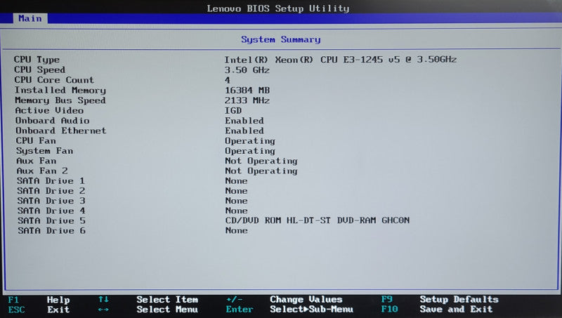
Task: Select the CPU Core Count label
Action: [54, 79]
